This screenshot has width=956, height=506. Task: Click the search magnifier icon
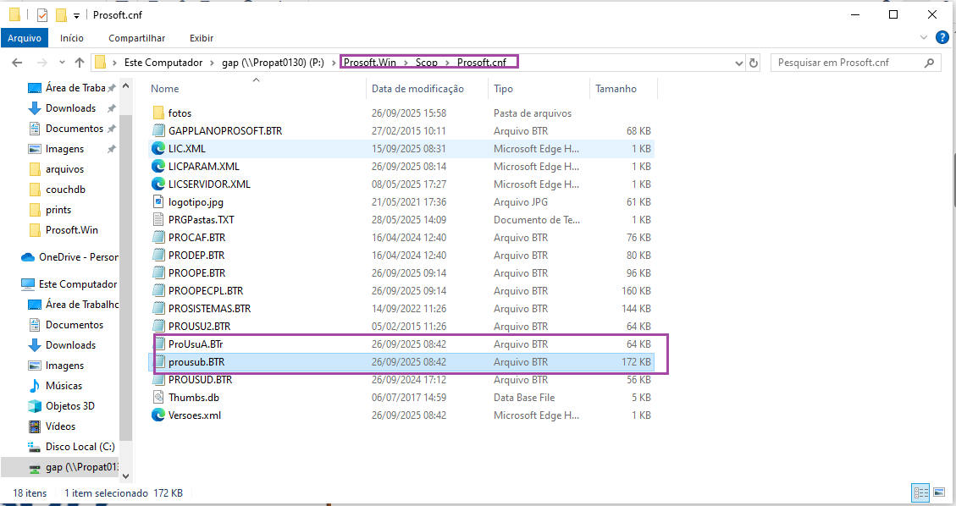pyautogui.click(x=929, y=62)
